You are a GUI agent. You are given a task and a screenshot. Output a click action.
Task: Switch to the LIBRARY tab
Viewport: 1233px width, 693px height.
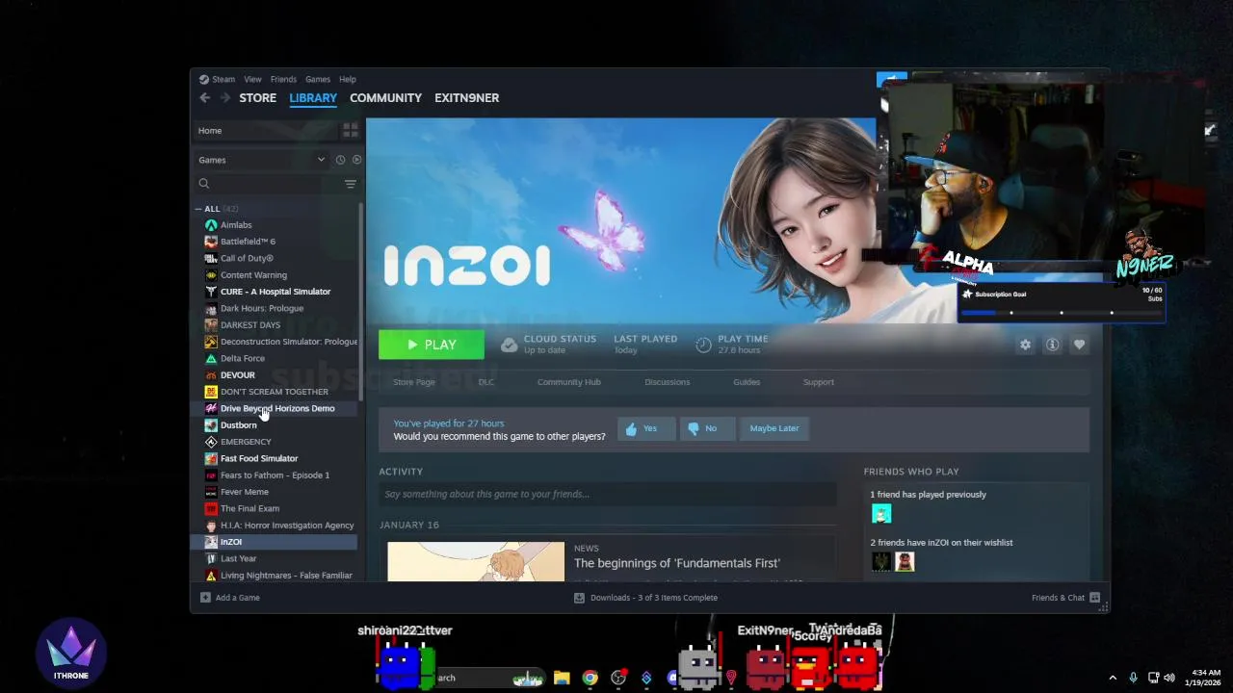click(x=313, y=97)
